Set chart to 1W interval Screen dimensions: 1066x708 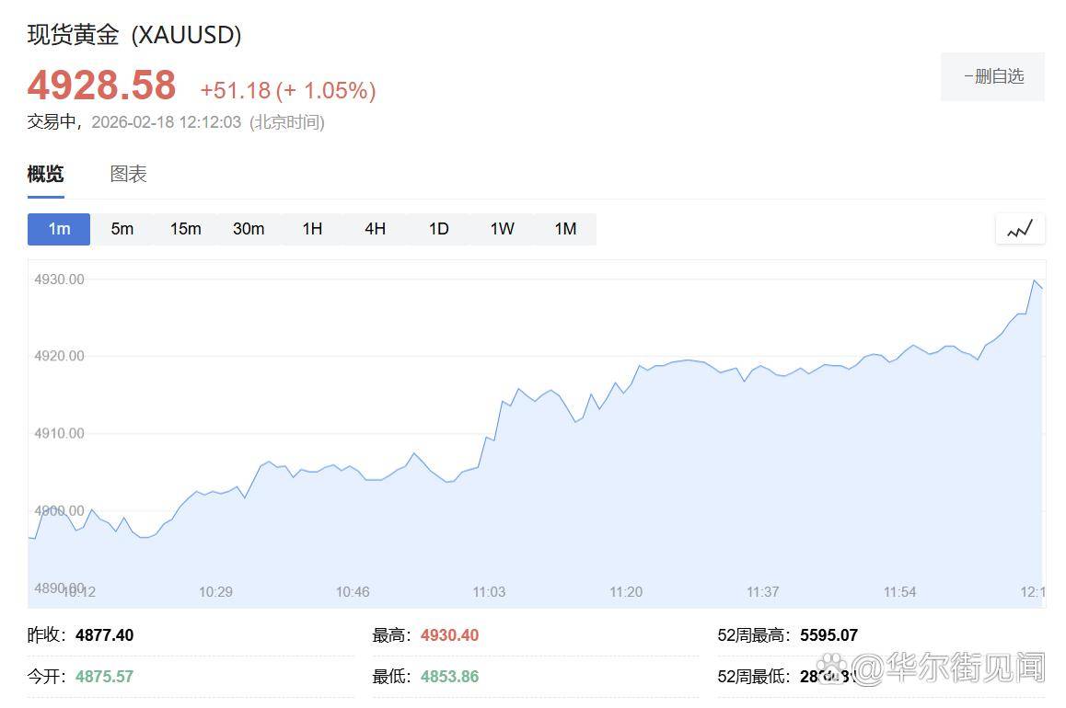[502, 229]
